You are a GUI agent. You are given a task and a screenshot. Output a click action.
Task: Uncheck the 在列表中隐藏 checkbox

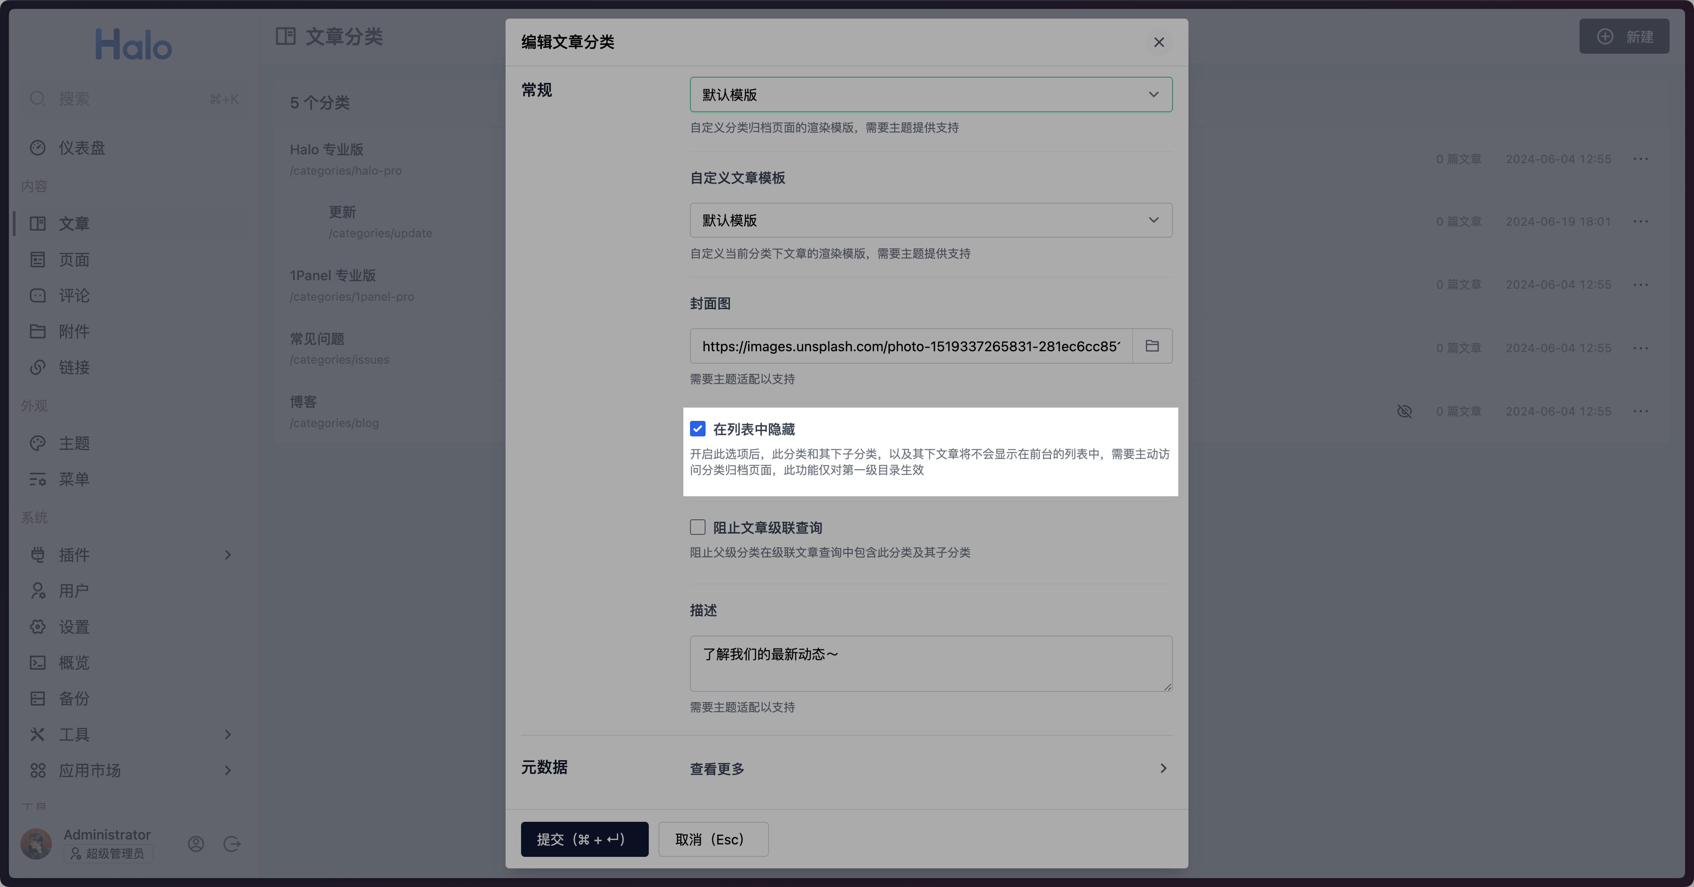click(698, 429)
